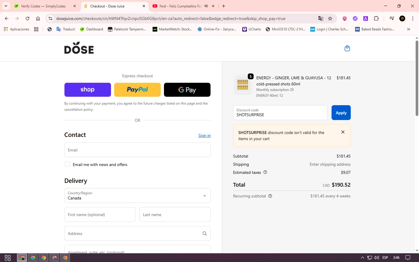The image size is (419, 262).
Task: Click the browser back arrow
Action: click(7, 18)
